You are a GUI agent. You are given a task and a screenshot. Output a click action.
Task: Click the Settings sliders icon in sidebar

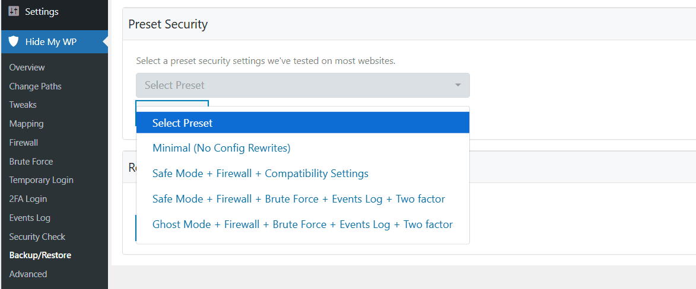pyautogui.click(x=14, y=11)
